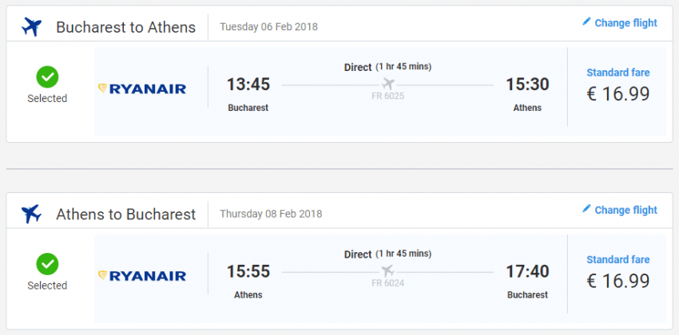Toggle the green Selected checkmark for outbound flight
This screenshot has width=679, height=335.
(x=47, y=77)
